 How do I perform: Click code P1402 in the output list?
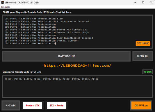point(95,79)
